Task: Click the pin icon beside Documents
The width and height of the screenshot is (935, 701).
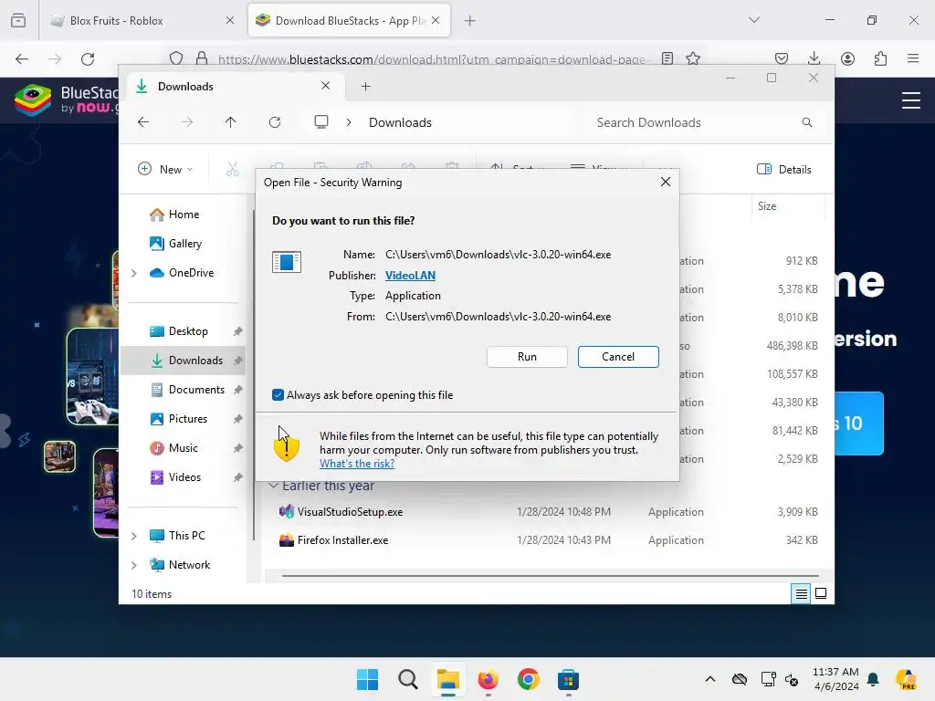Action: 238,390
